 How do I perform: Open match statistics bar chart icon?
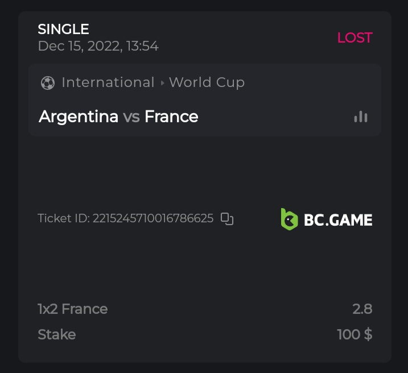tap(361, 117)
